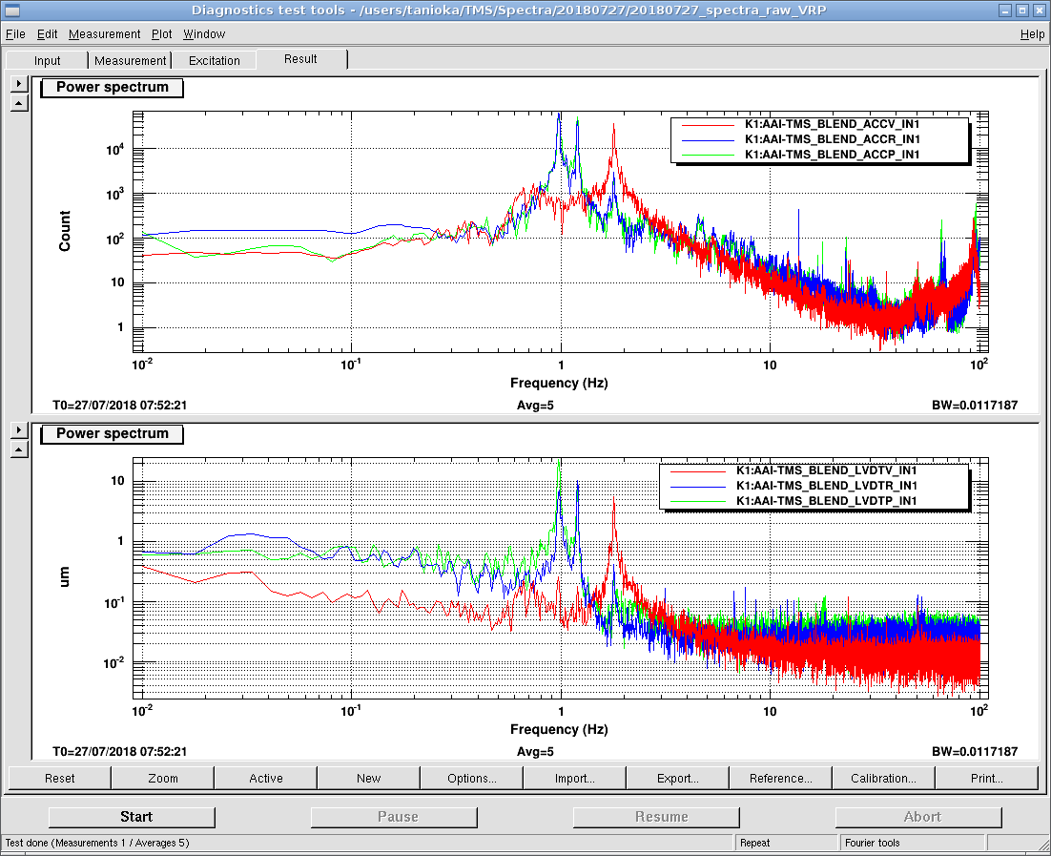Click right-arrow button beside upper Power spectrum plot
Screen dimensions: 1051x856
18,84
